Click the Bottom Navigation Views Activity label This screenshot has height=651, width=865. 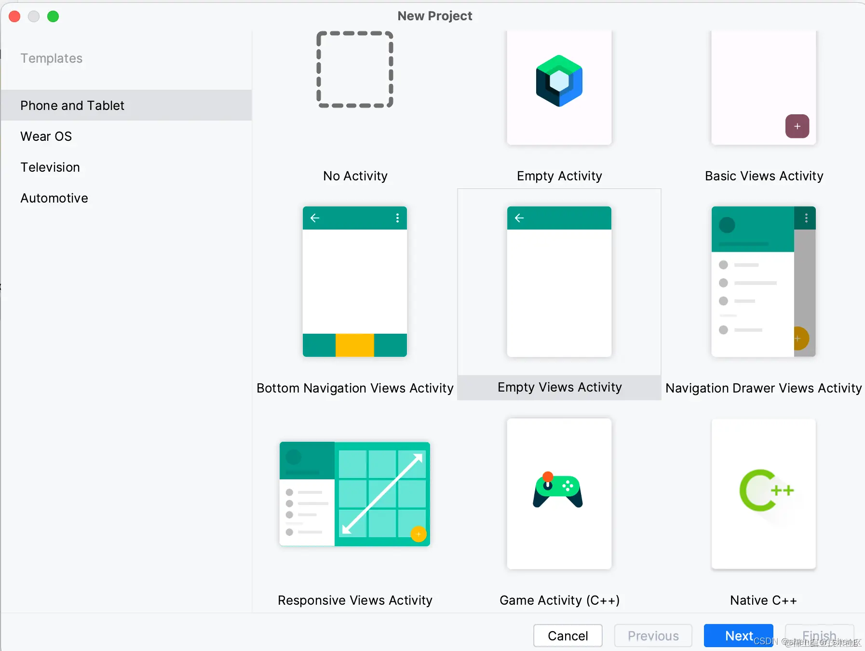(x=355, y=388)
